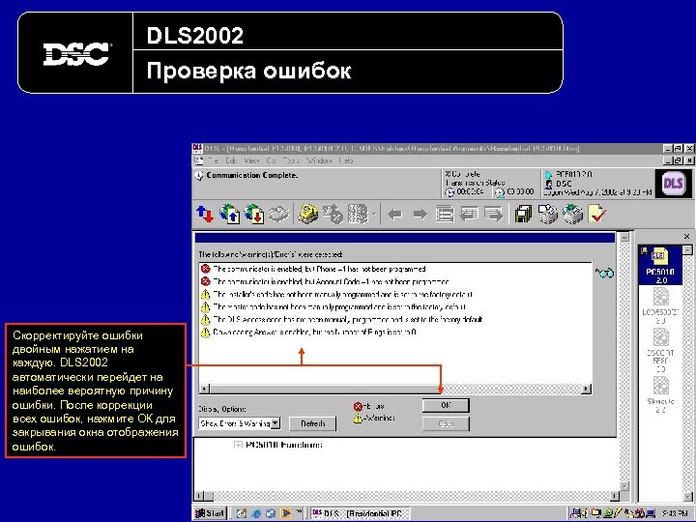Click the eyeglasses icon beside the error list

click(x=604, y=273)
